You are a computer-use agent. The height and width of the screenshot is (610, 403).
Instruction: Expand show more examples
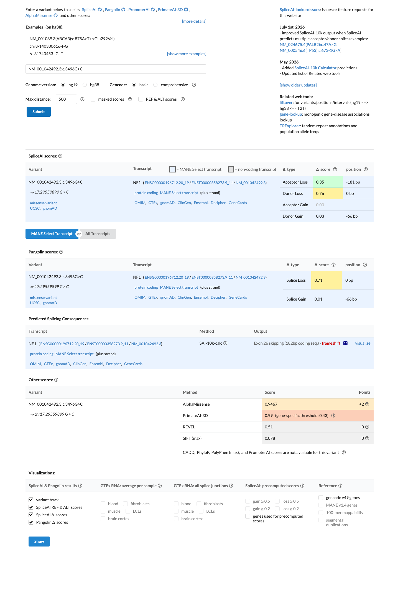[187, 54]
